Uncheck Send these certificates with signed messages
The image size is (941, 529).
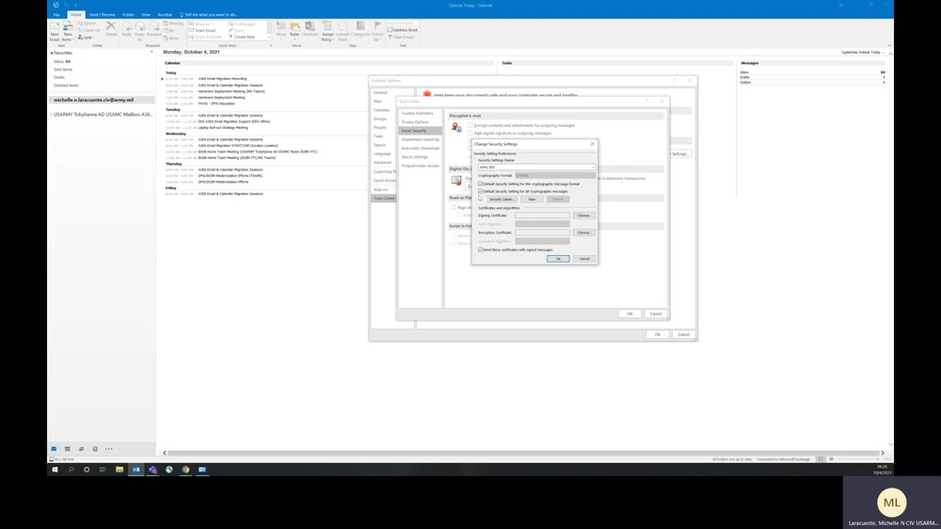(x=481, y=249)
